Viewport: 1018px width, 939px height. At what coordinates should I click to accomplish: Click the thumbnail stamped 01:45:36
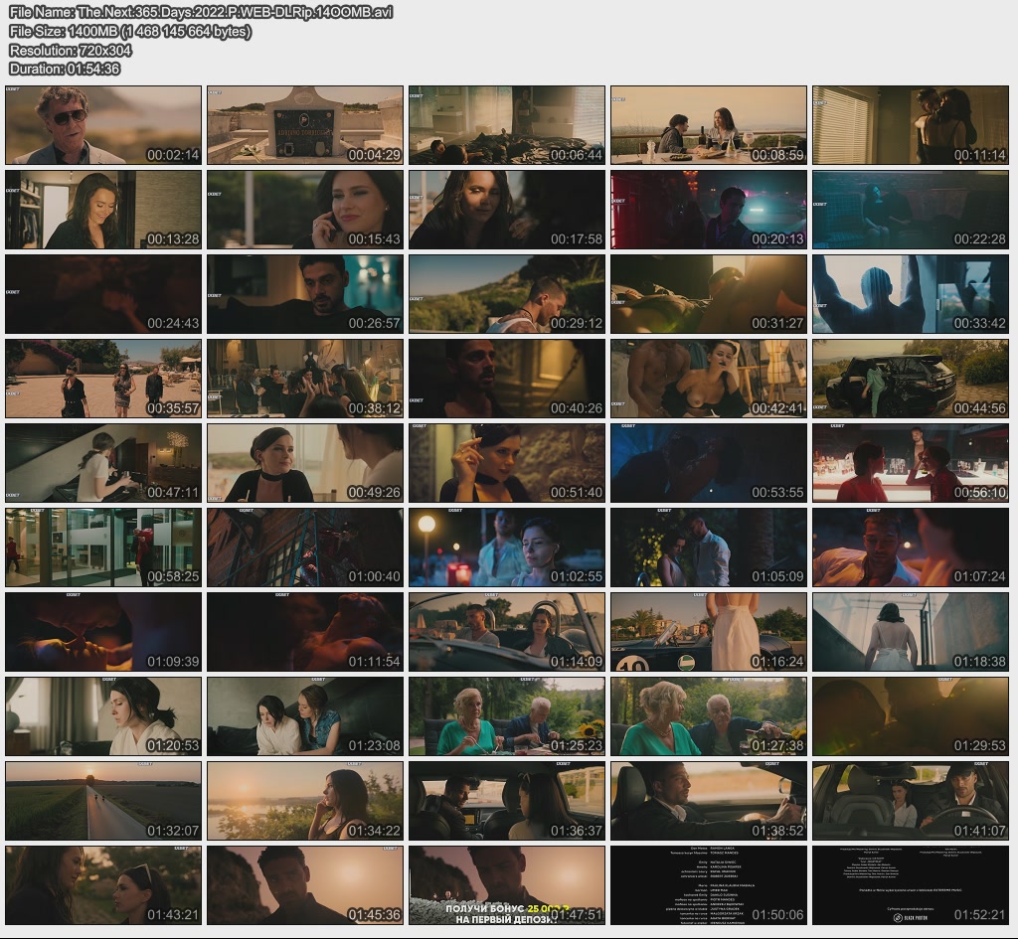click(x=305, y=885)
